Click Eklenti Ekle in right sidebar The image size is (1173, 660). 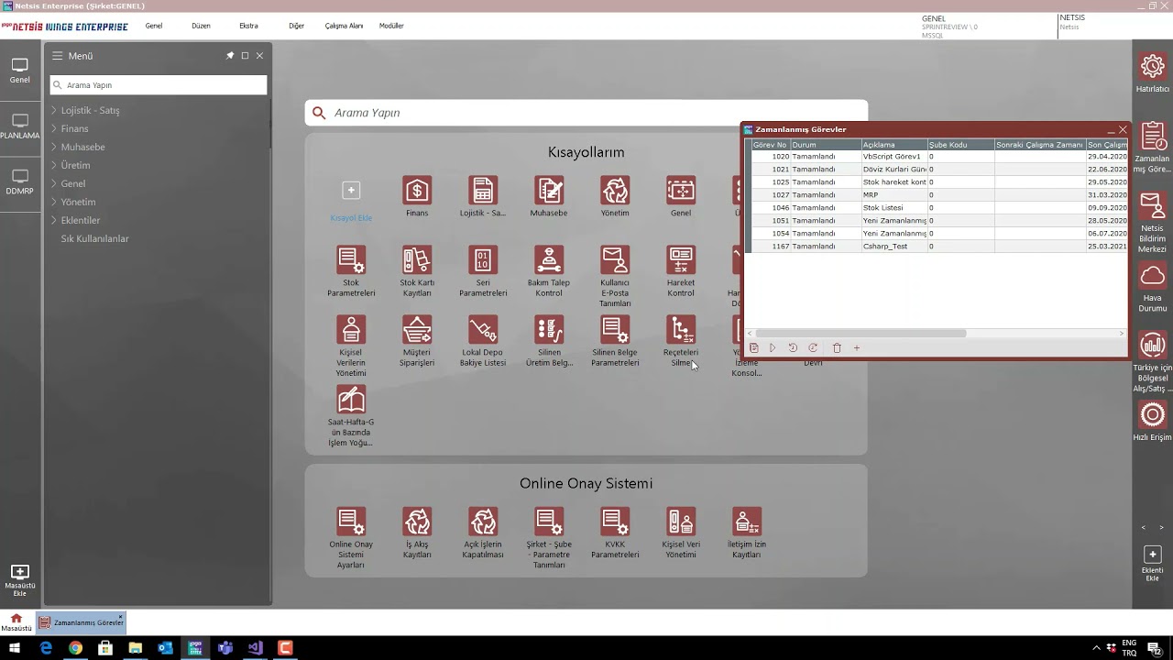coord(1153,555)
